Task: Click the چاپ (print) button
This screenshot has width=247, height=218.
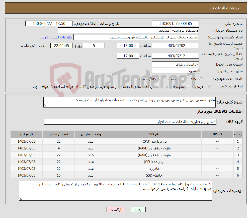Action: (138, 209)
